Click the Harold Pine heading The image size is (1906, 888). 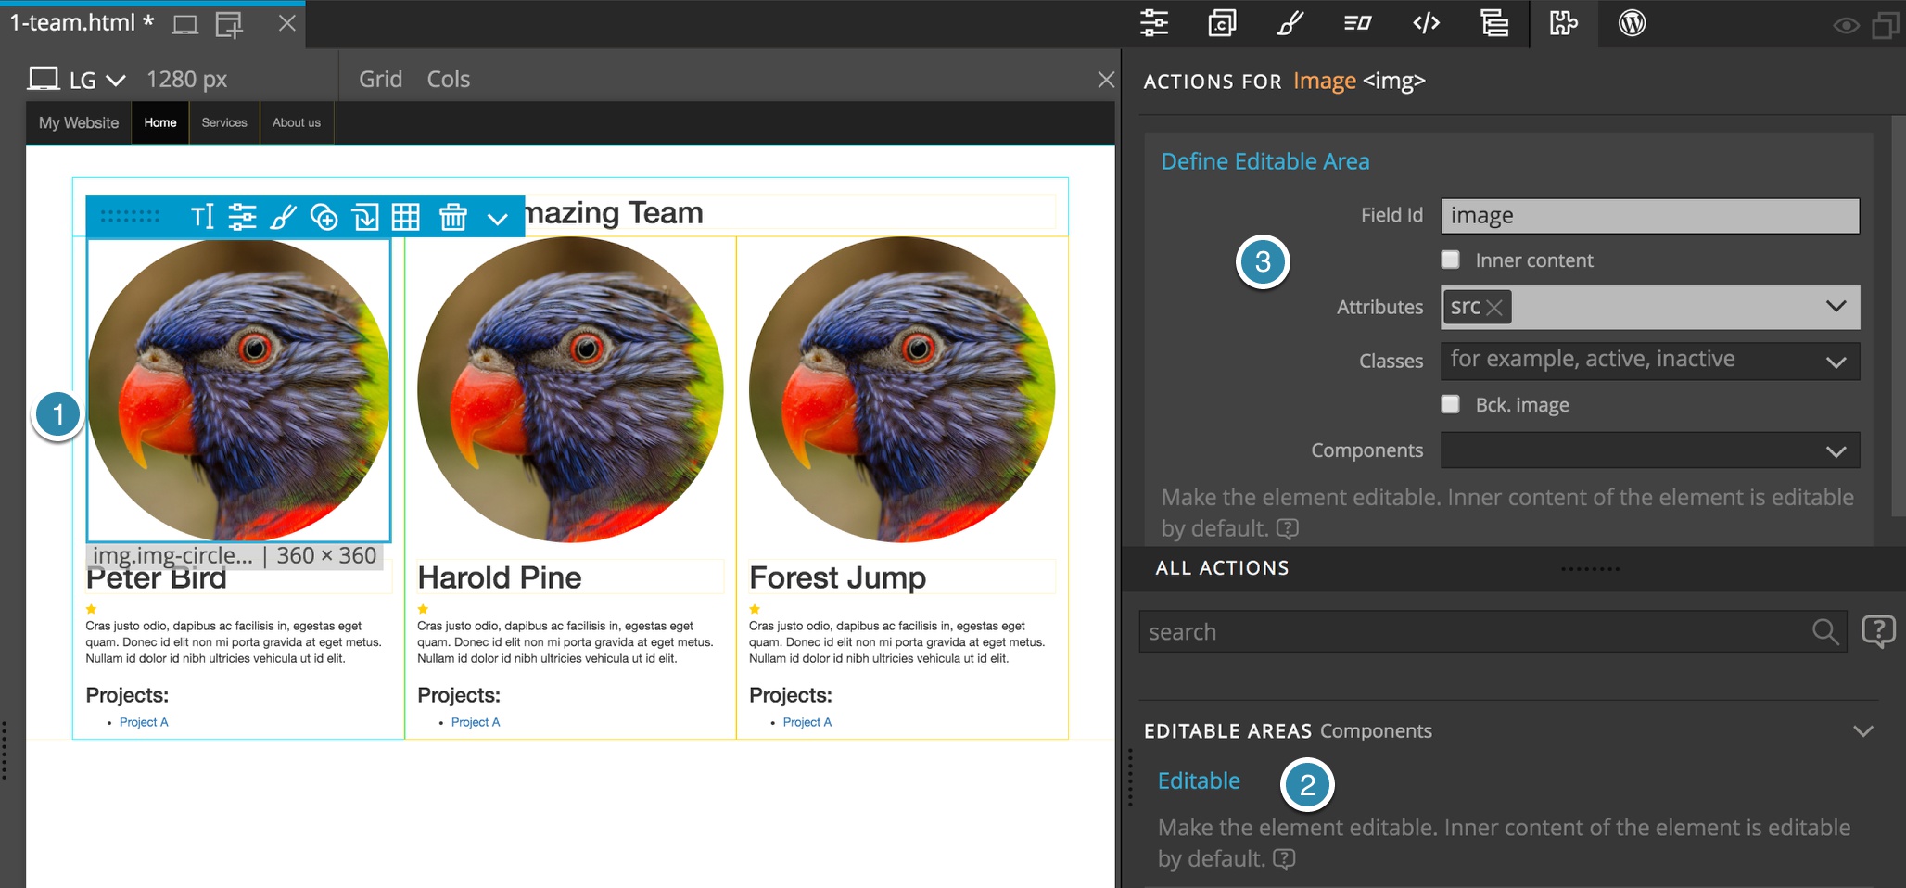500,577
